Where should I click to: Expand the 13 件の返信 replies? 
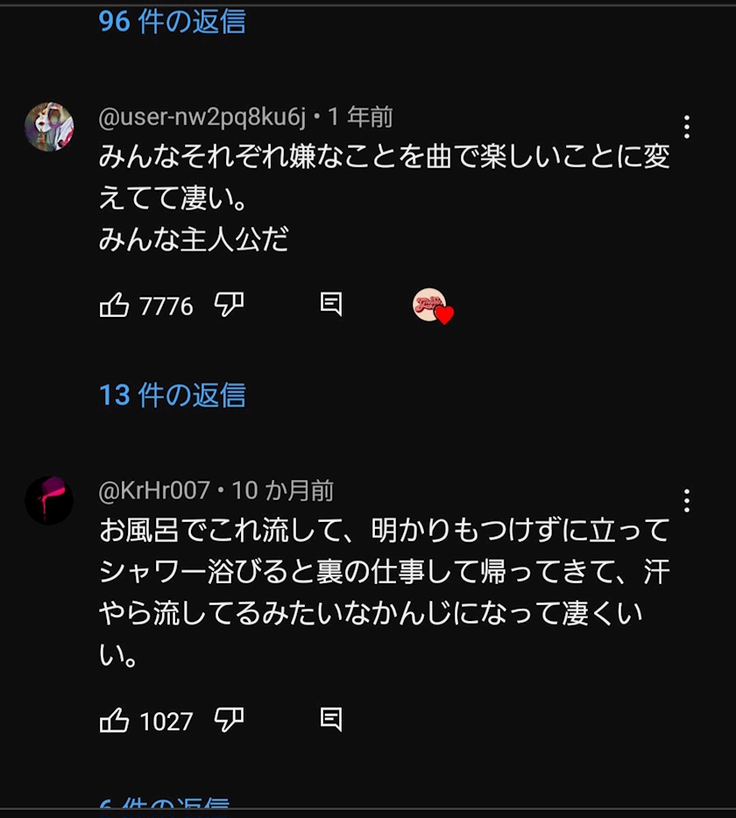(x=172, y=395)
